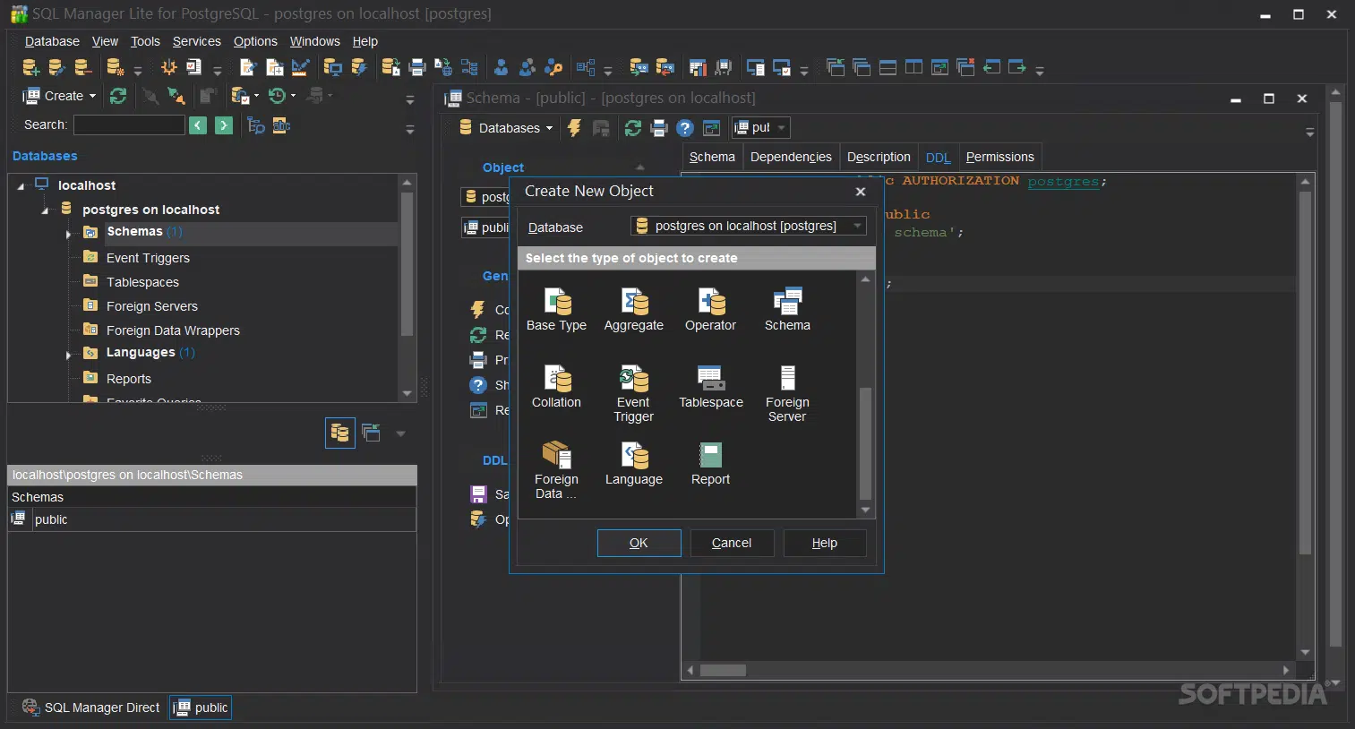The image size is (1355, 729).
Task: Click the Help button in dialog
Action: pyautogui.click(x=825, y=543)
